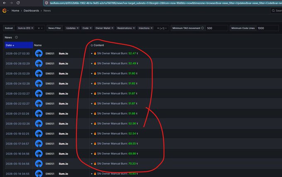
Task: Focus the Minimum Code Lines field 1000
Action: [267, 28]
